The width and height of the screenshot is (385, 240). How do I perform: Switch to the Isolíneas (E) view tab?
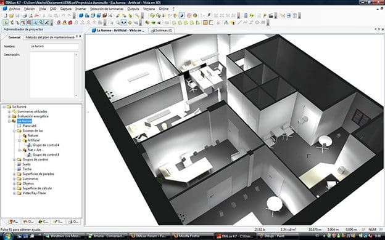[161, 30]
